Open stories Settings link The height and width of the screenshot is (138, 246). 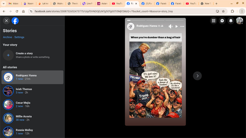pos(19,37)
